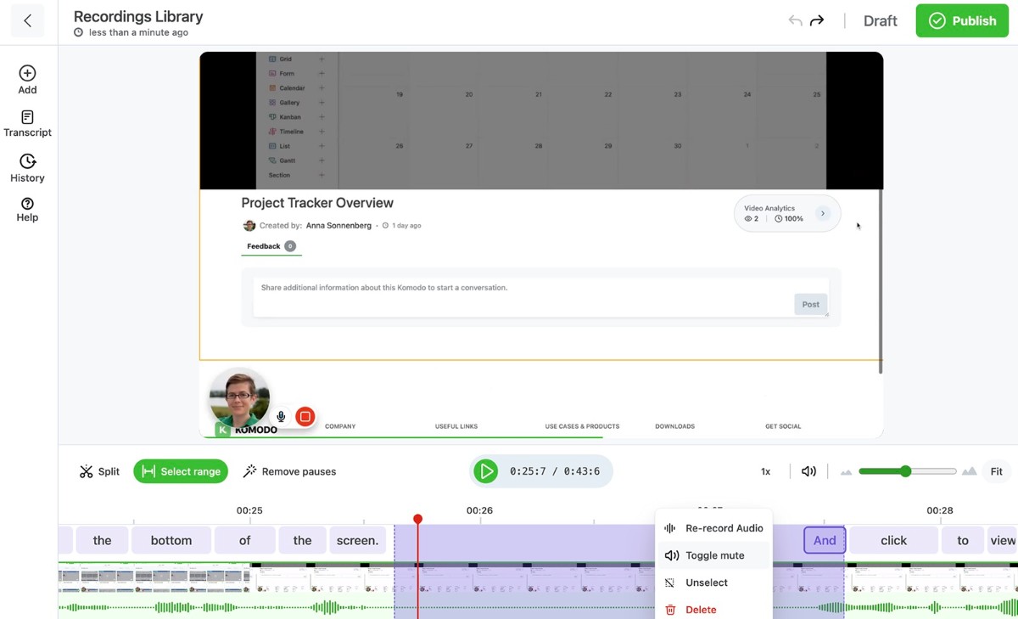Adjust the timeline zoom slider
The image size is (1018, 619).
(907, 471)
